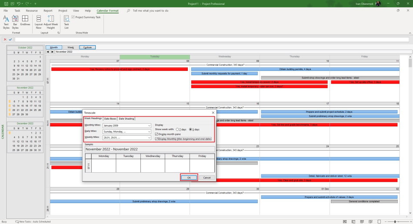Click the Undo arrow icon
Image resolution: width=413 pixels, height=224 pixels.
pyautogui.click(x=18, y=3)
